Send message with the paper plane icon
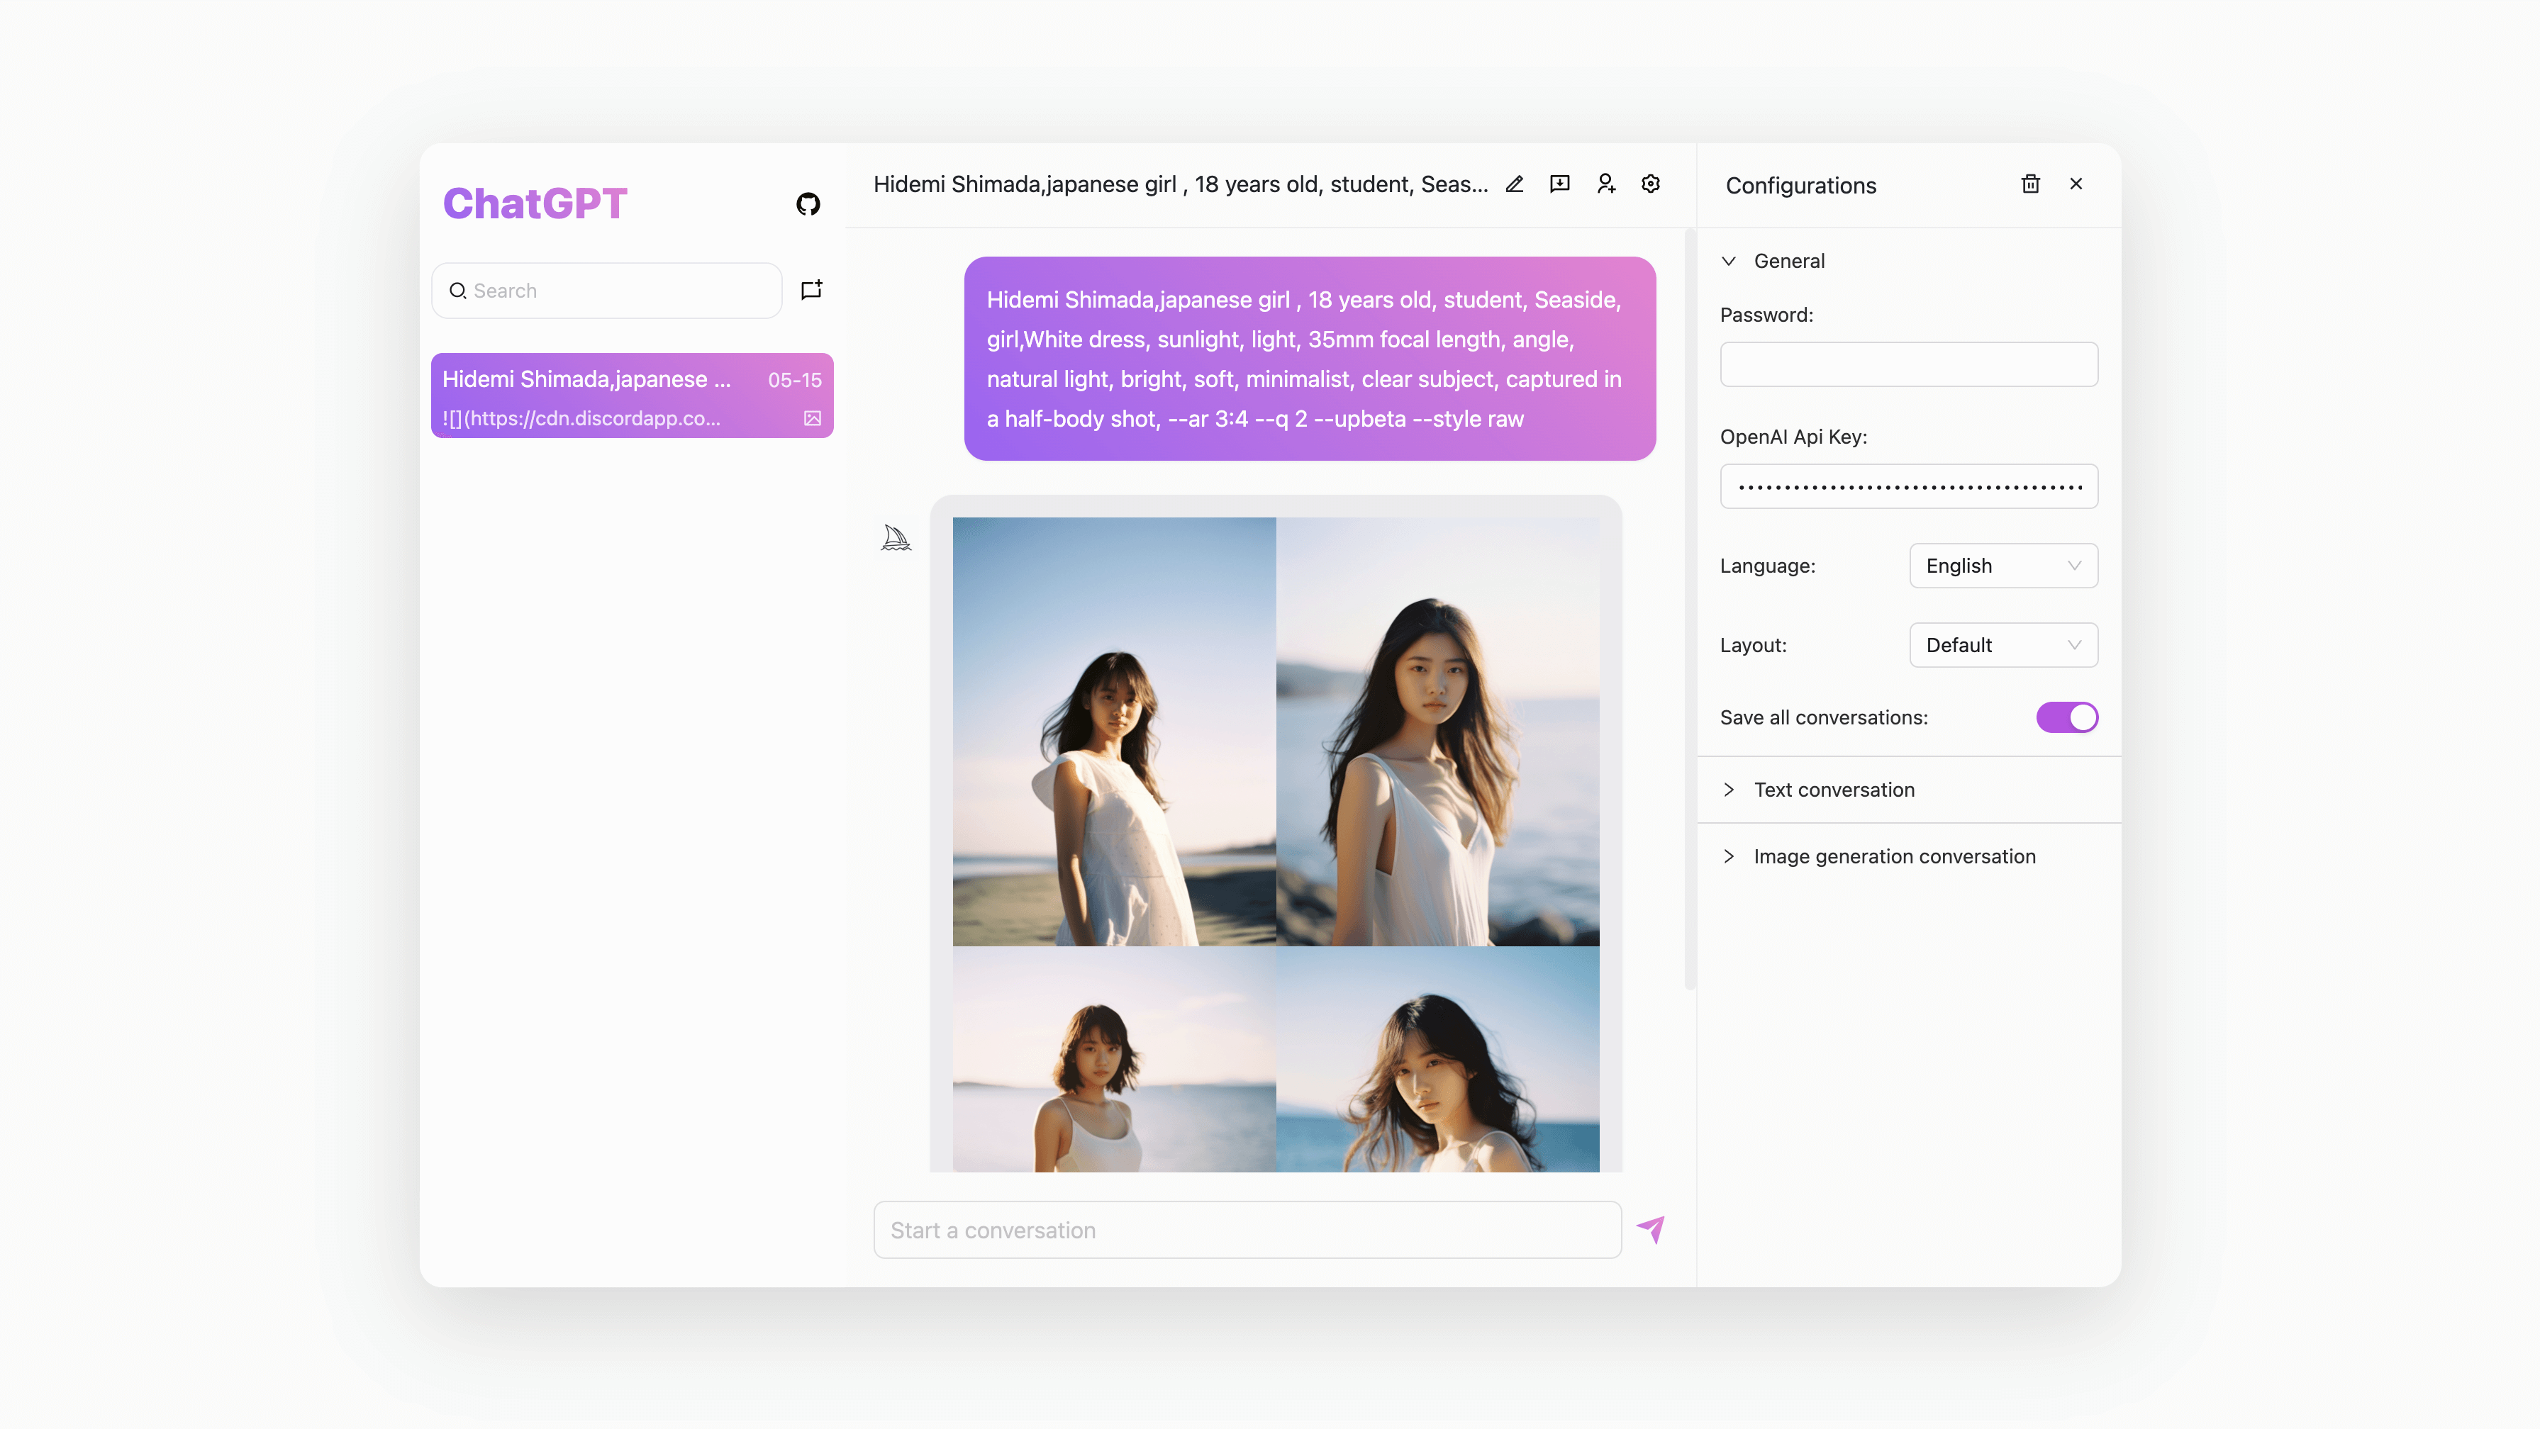2540x1429 pixels. pyautogui.click(x=1651, y=1229)
